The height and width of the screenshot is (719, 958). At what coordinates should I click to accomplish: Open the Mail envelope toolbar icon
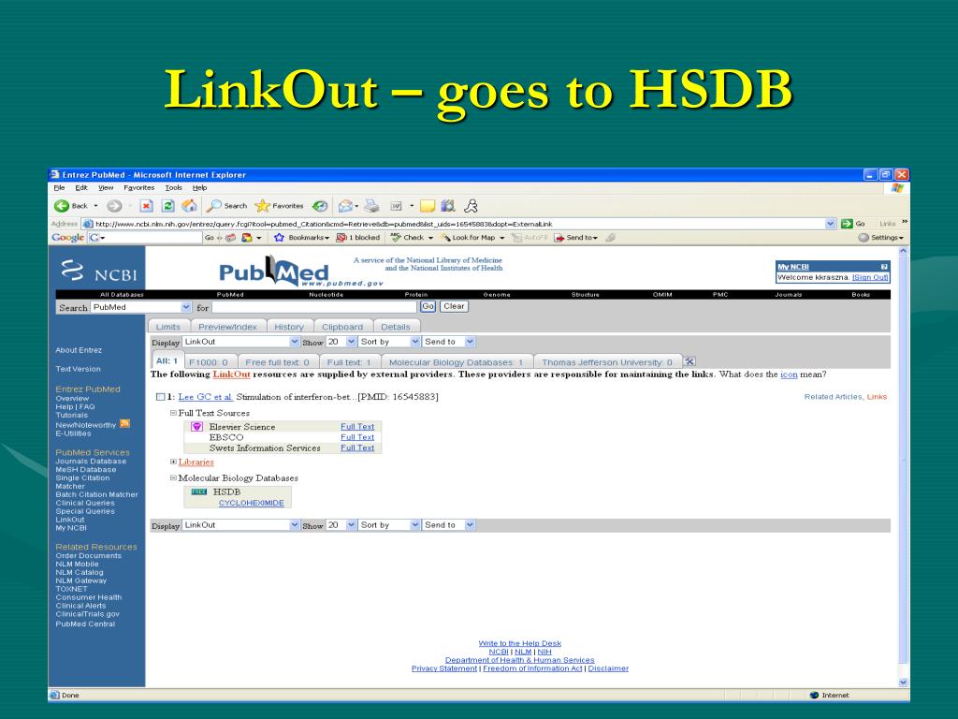click(x=346, y=206)
